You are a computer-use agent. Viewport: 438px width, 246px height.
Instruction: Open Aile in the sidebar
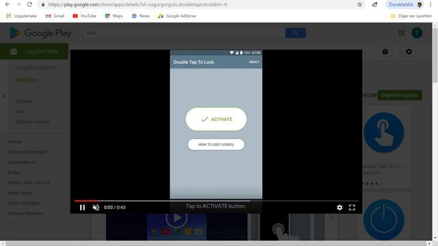(x=20, y=111)
